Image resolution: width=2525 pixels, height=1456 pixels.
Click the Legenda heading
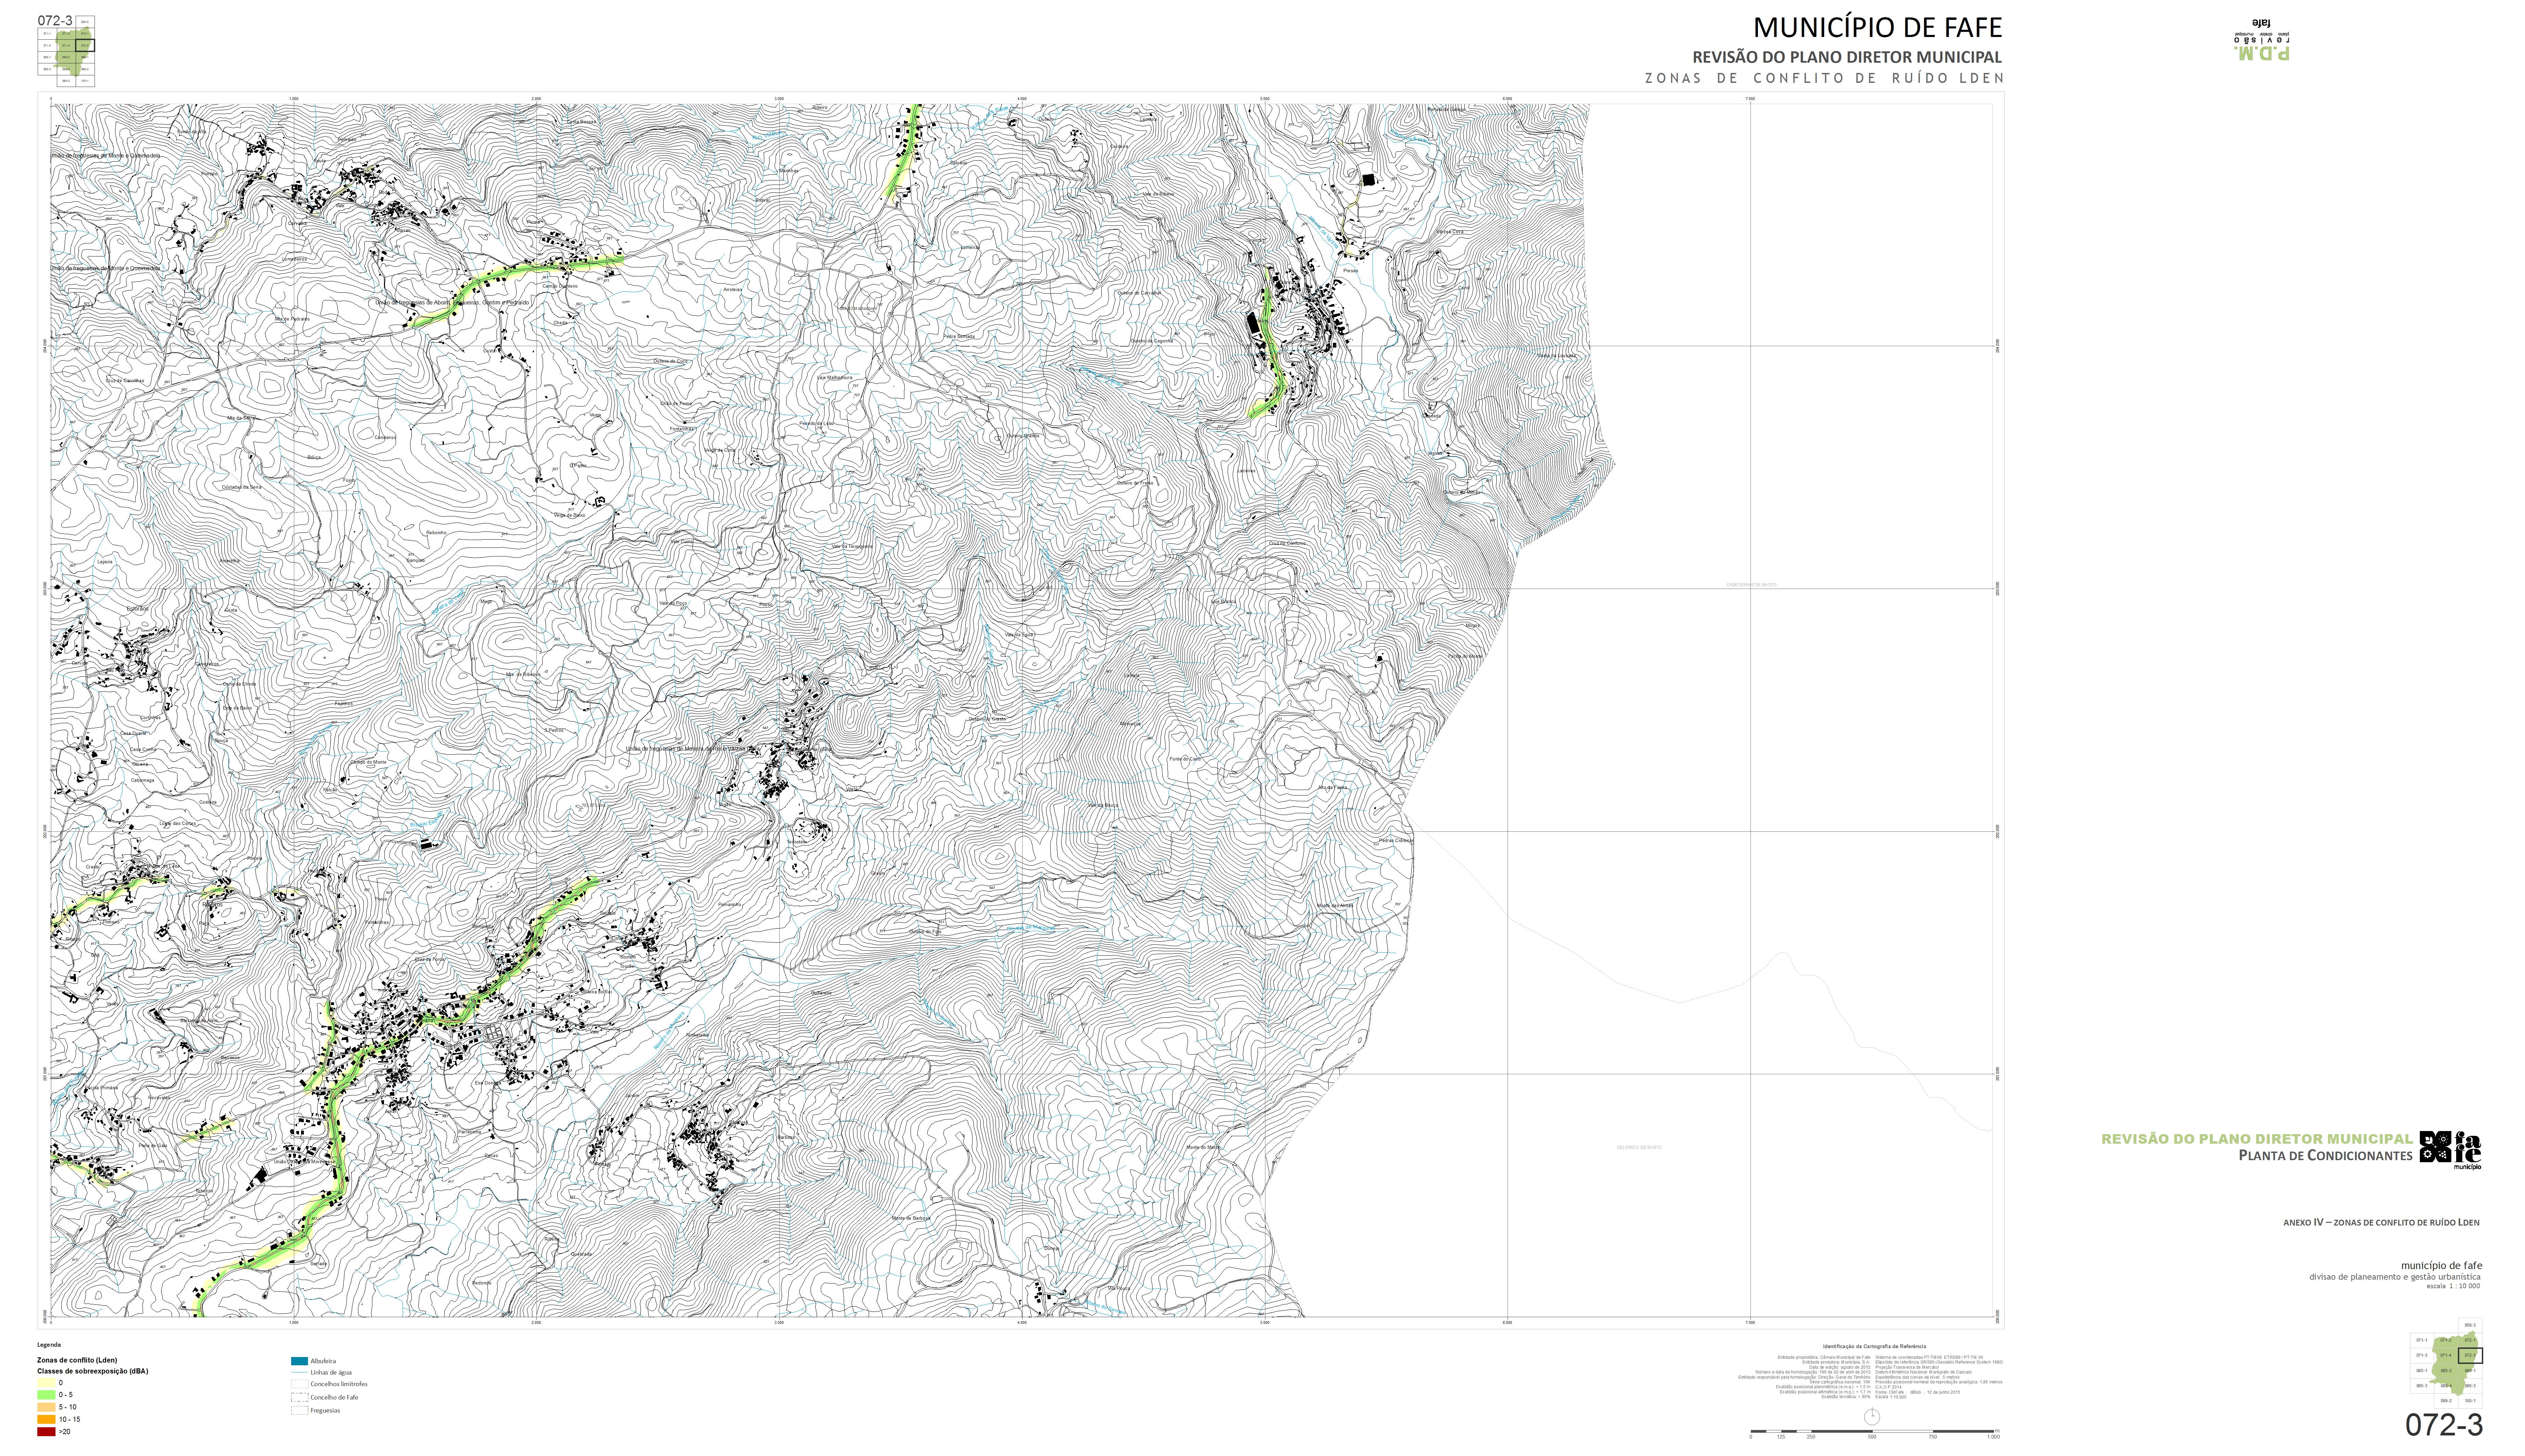(x=49, y=1345)
